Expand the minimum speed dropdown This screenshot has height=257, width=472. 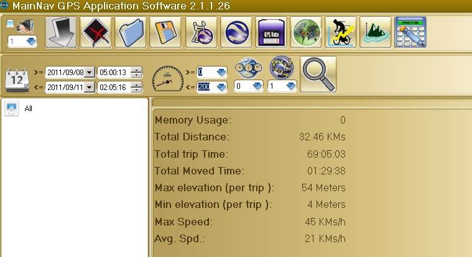[221, 72]
